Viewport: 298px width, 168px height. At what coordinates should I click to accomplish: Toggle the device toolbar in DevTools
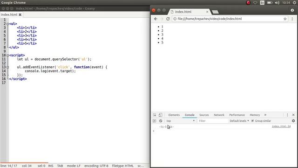[160, 115]
